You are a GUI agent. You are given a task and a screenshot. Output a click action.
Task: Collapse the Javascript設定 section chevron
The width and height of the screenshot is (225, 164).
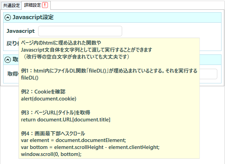coord(8,17)
